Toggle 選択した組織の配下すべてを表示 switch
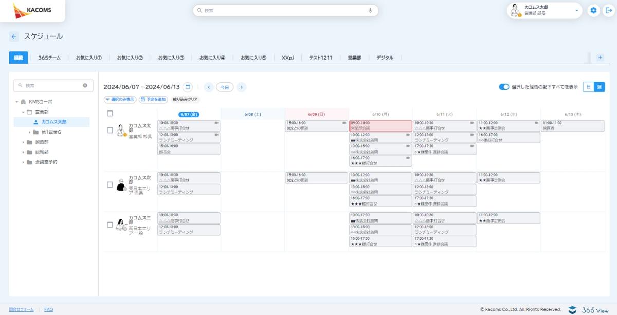 click(504, 87)
